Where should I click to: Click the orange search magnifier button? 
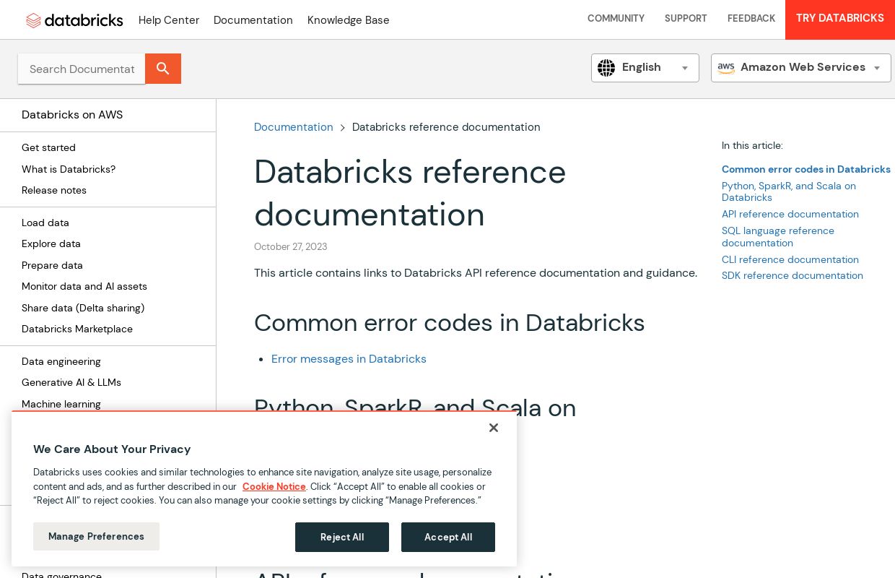[163, 69]
